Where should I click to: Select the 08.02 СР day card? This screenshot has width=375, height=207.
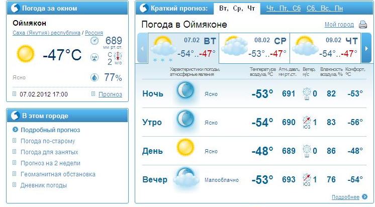(254, 48)
